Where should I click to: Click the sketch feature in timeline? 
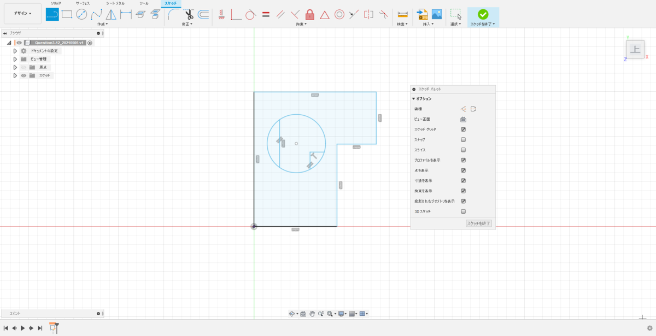click(53, 328)
